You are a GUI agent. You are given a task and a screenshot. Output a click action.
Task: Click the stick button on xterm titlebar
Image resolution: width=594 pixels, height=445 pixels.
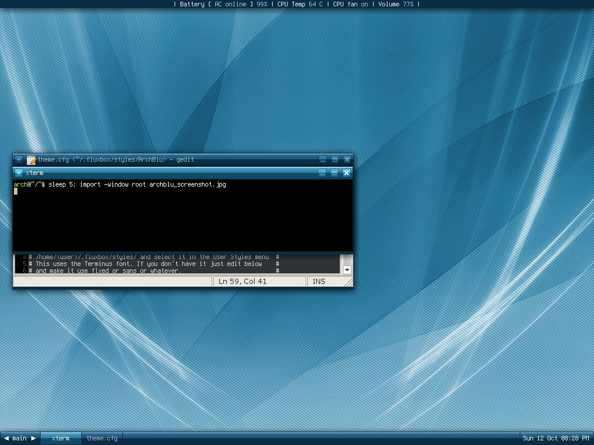pos(19,173)
